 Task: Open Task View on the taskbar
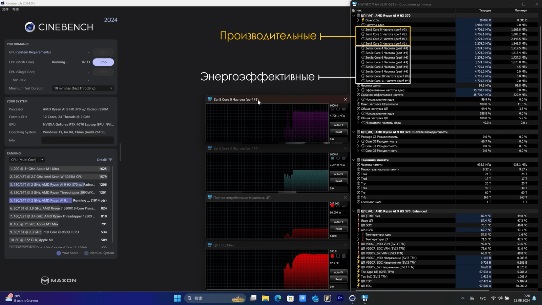253,298
